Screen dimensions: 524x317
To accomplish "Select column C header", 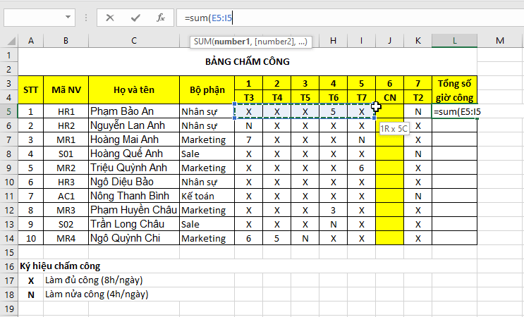I will [134, 41].
